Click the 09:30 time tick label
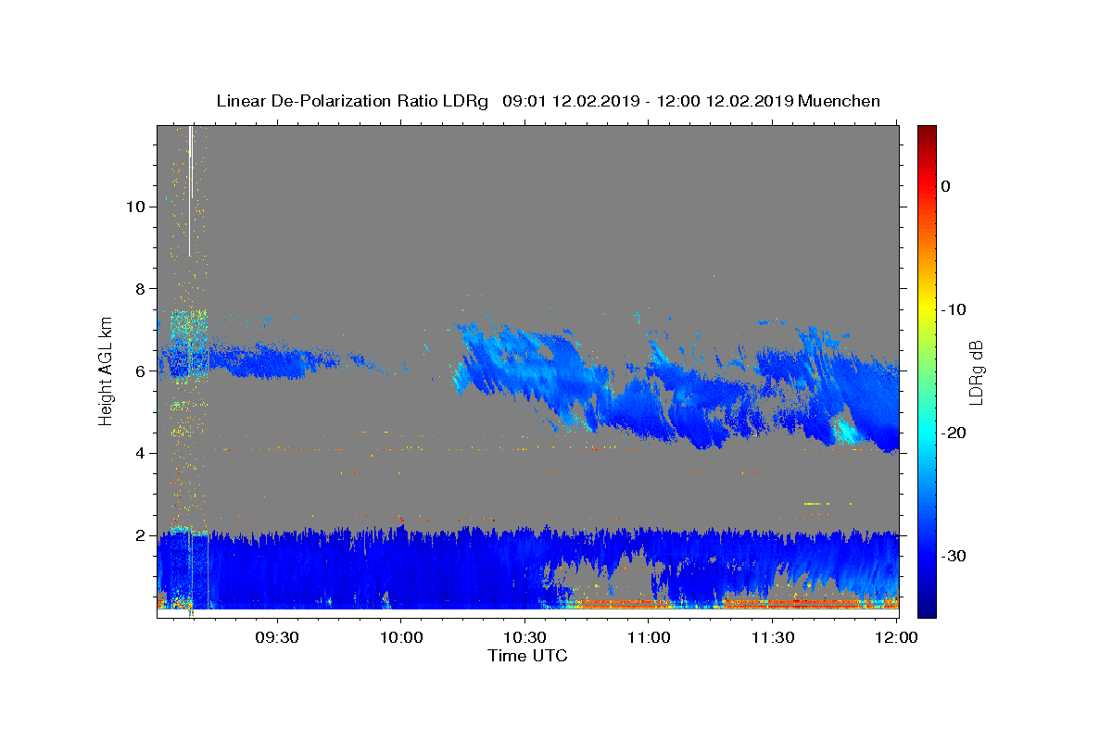The height and width of the screenshot is (741, 1112). [277, 638]
